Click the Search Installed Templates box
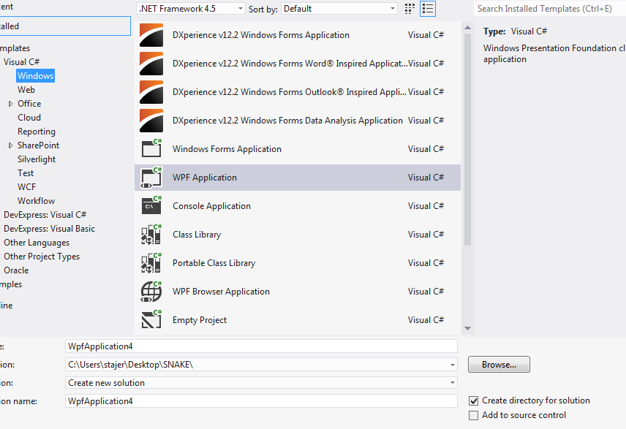626x429 pixels. (x=548, y=9)
